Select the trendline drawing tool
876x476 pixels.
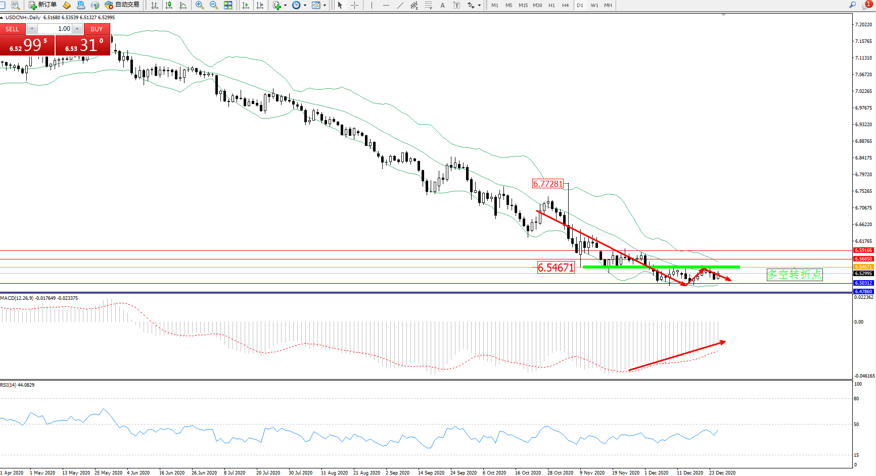[400, 5]
